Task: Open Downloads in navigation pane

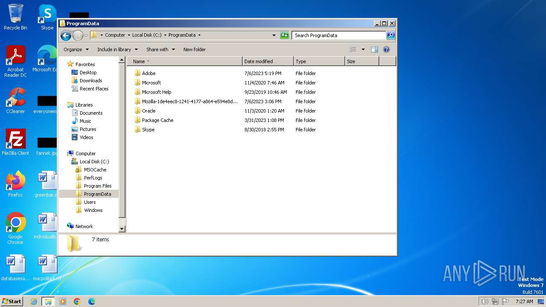Action: [x=91, y=81]
